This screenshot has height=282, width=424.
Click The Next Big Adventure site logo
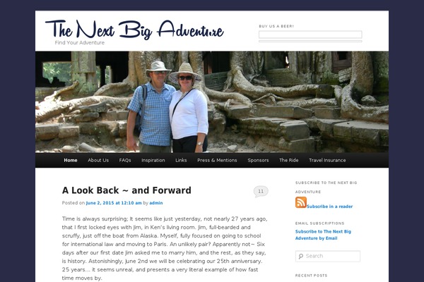coord(134,30)
